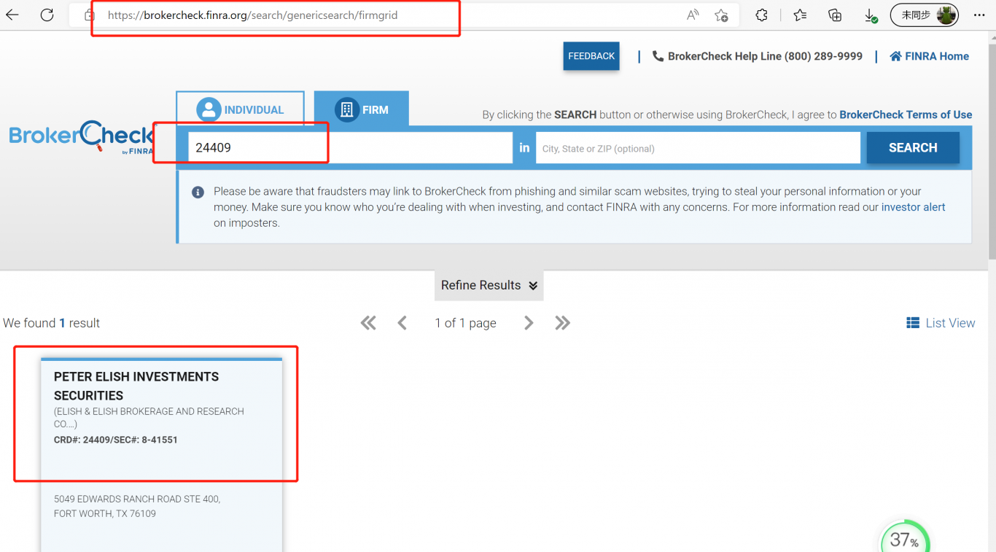
Task: Focus the firm search field containing 24409
Action: point(350,147)
